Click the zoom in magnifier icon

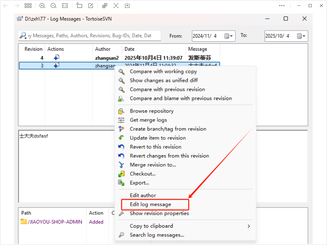click(x=42, y=6)
